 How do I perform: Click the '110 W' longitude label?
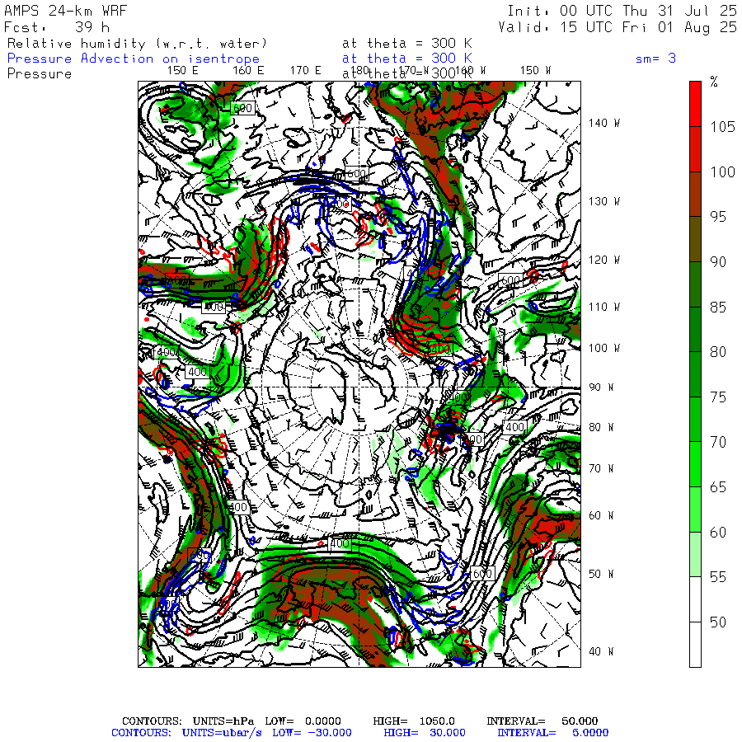(603, 308)
